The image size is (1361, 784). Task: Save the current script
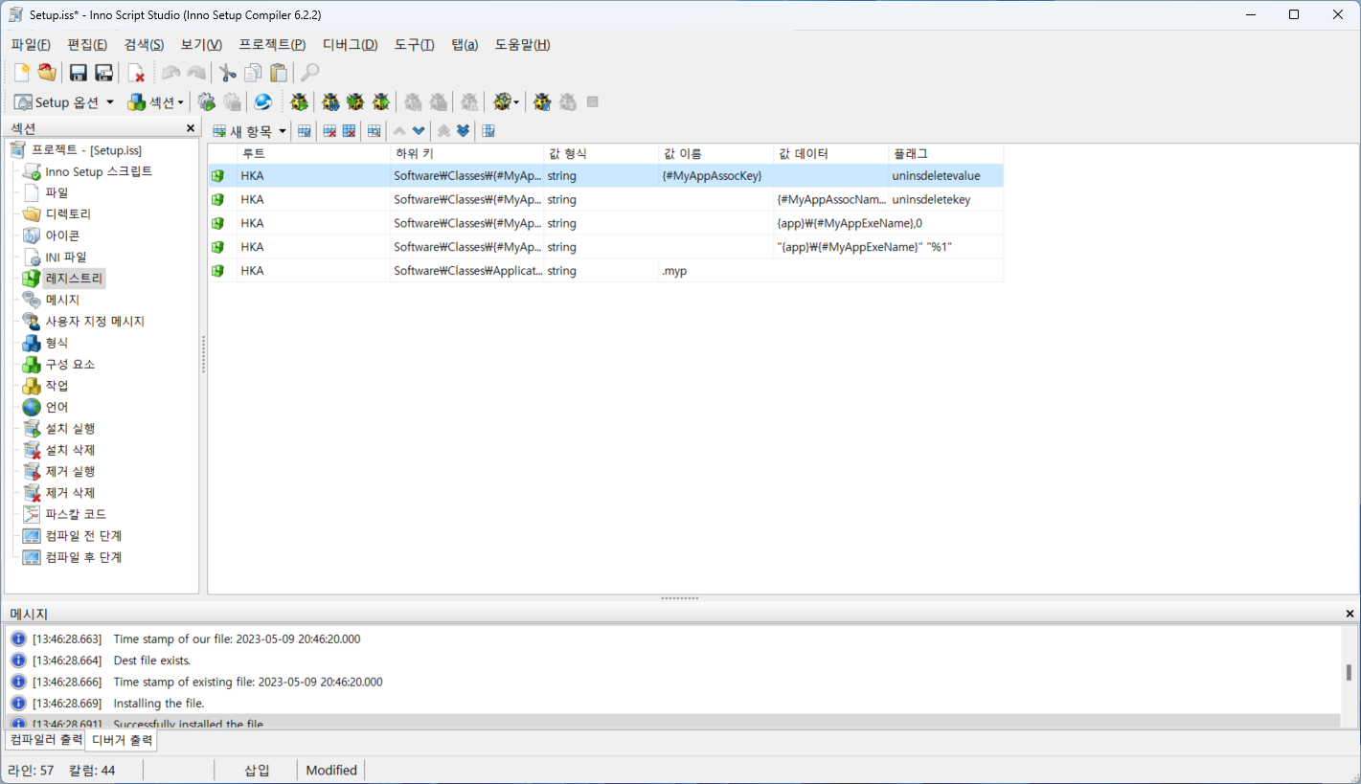point(79,73)
